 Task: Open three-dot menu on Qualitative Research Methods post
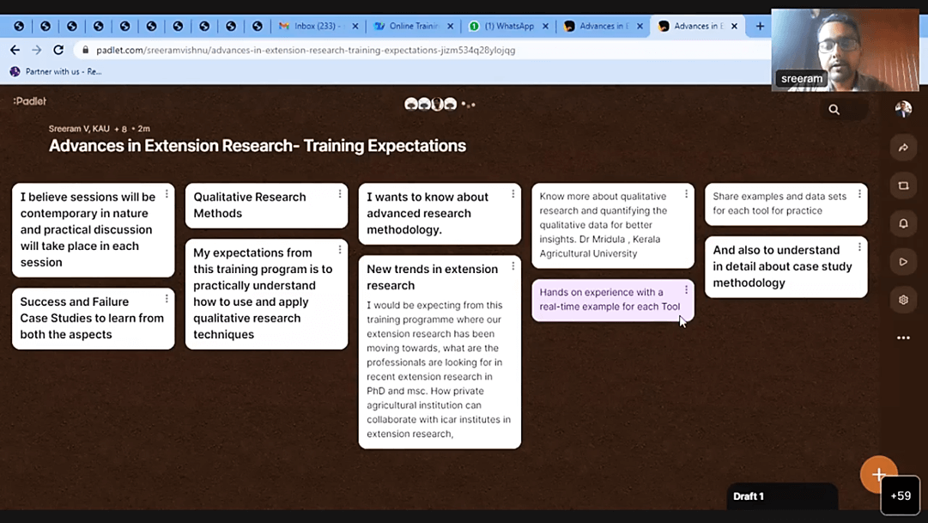coord(340,194)
